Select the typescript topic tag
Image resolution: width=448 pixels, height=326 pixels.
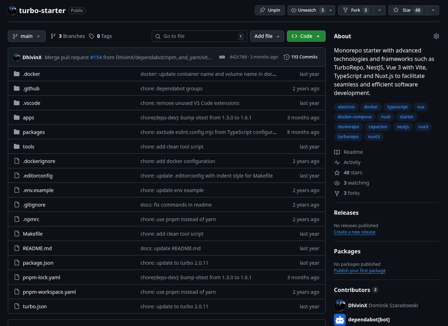coord(397,107)
